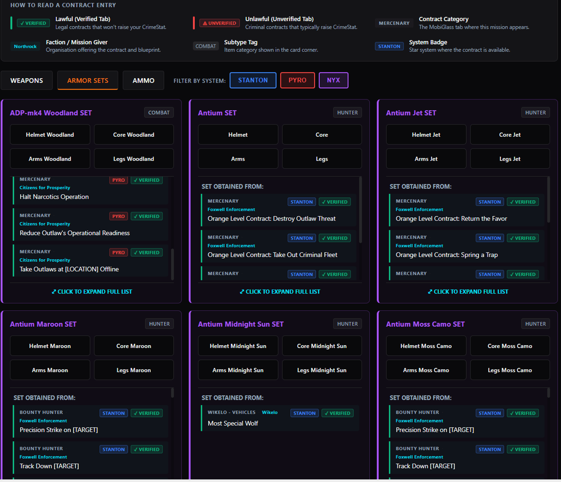561x482 pixels.
Task: Select the Core Midnight Sun item
Action: 322,346
